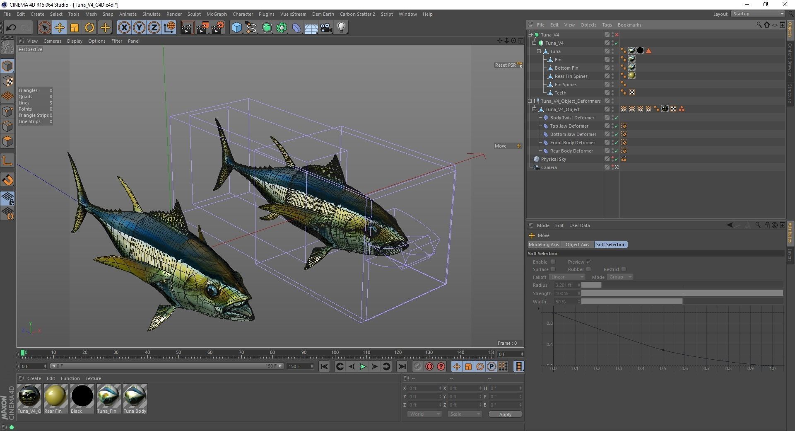Toggle snap magnet icon
Image resolution: width=795 pixels, height=431 pixels.
click(8, 180)
